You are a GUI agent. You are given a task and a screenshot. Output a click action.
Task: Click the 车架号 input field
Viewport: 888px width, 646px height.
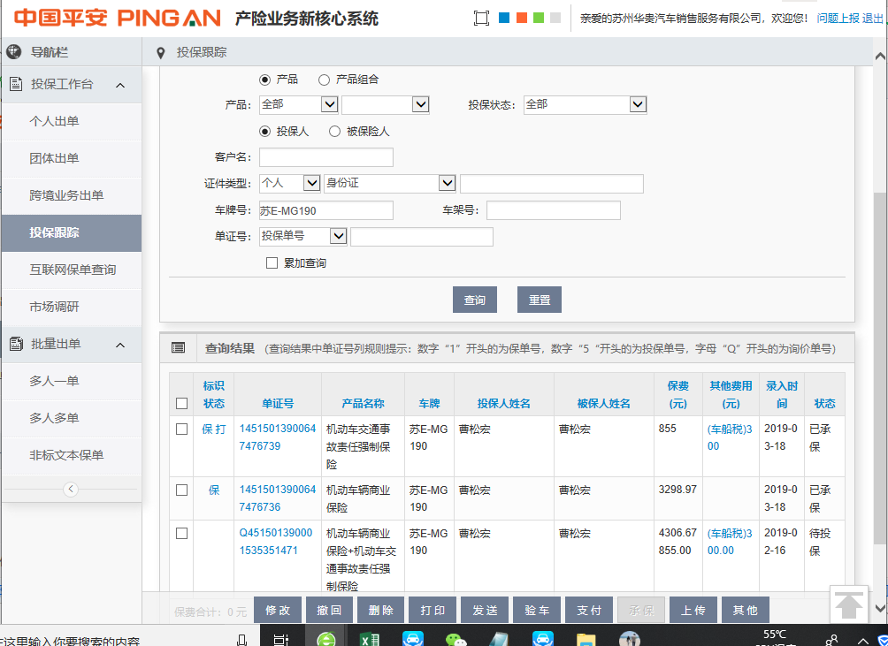point(553,210)
